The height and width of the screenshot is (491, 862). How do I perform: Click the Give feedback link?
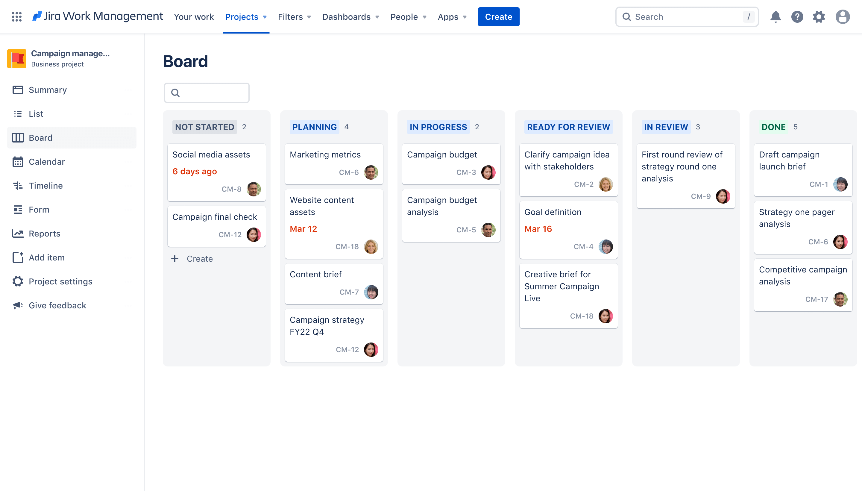(57, 305)
